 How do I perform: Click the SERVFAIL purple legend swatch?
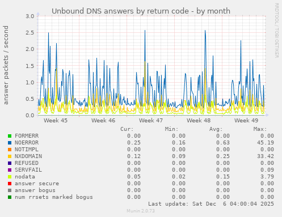pyautogui.click(x=10, y=170)
